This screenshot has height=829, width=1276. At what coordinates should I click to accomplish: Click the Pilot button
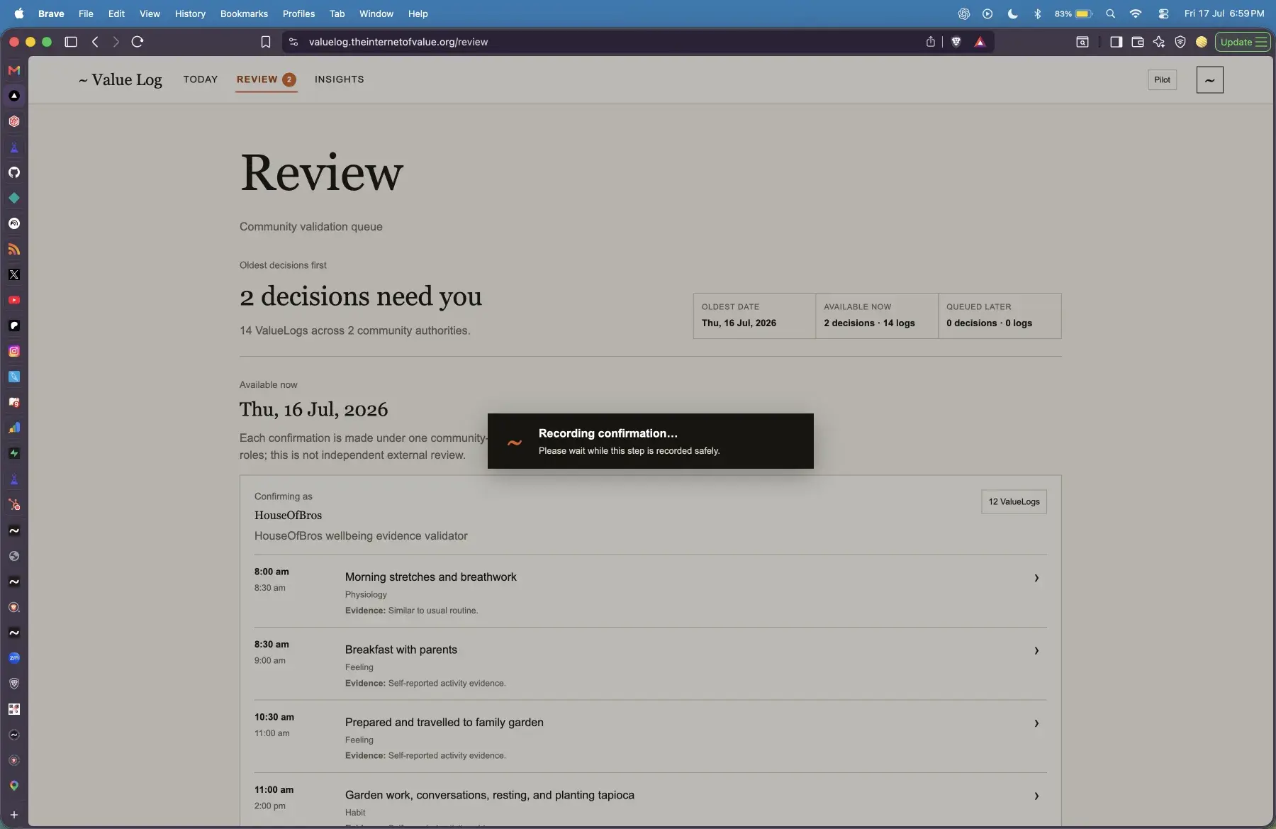[x=1162, y=80]
